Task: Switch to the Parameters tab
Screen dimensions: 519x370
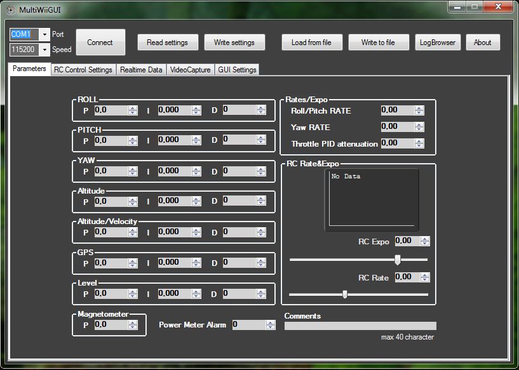Action: [29, 69]
